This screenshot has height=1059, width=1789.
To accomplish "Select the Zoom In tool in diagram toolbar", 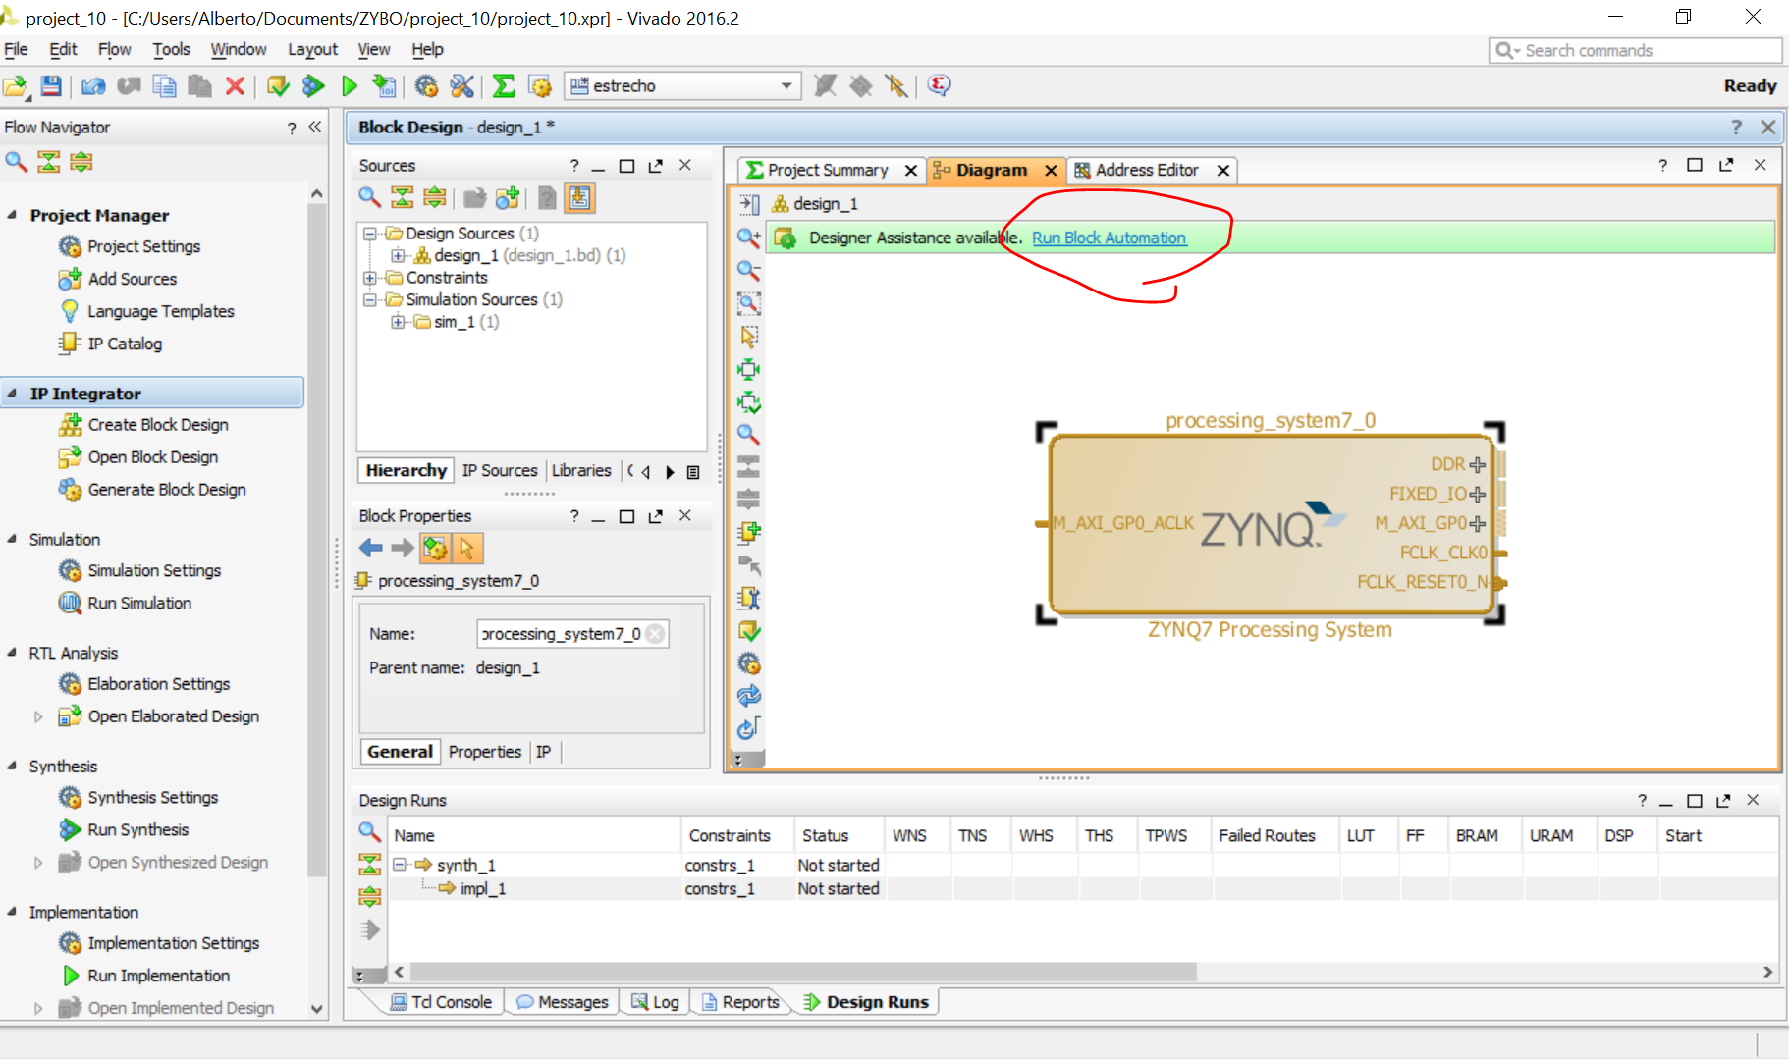I will 748,238.
